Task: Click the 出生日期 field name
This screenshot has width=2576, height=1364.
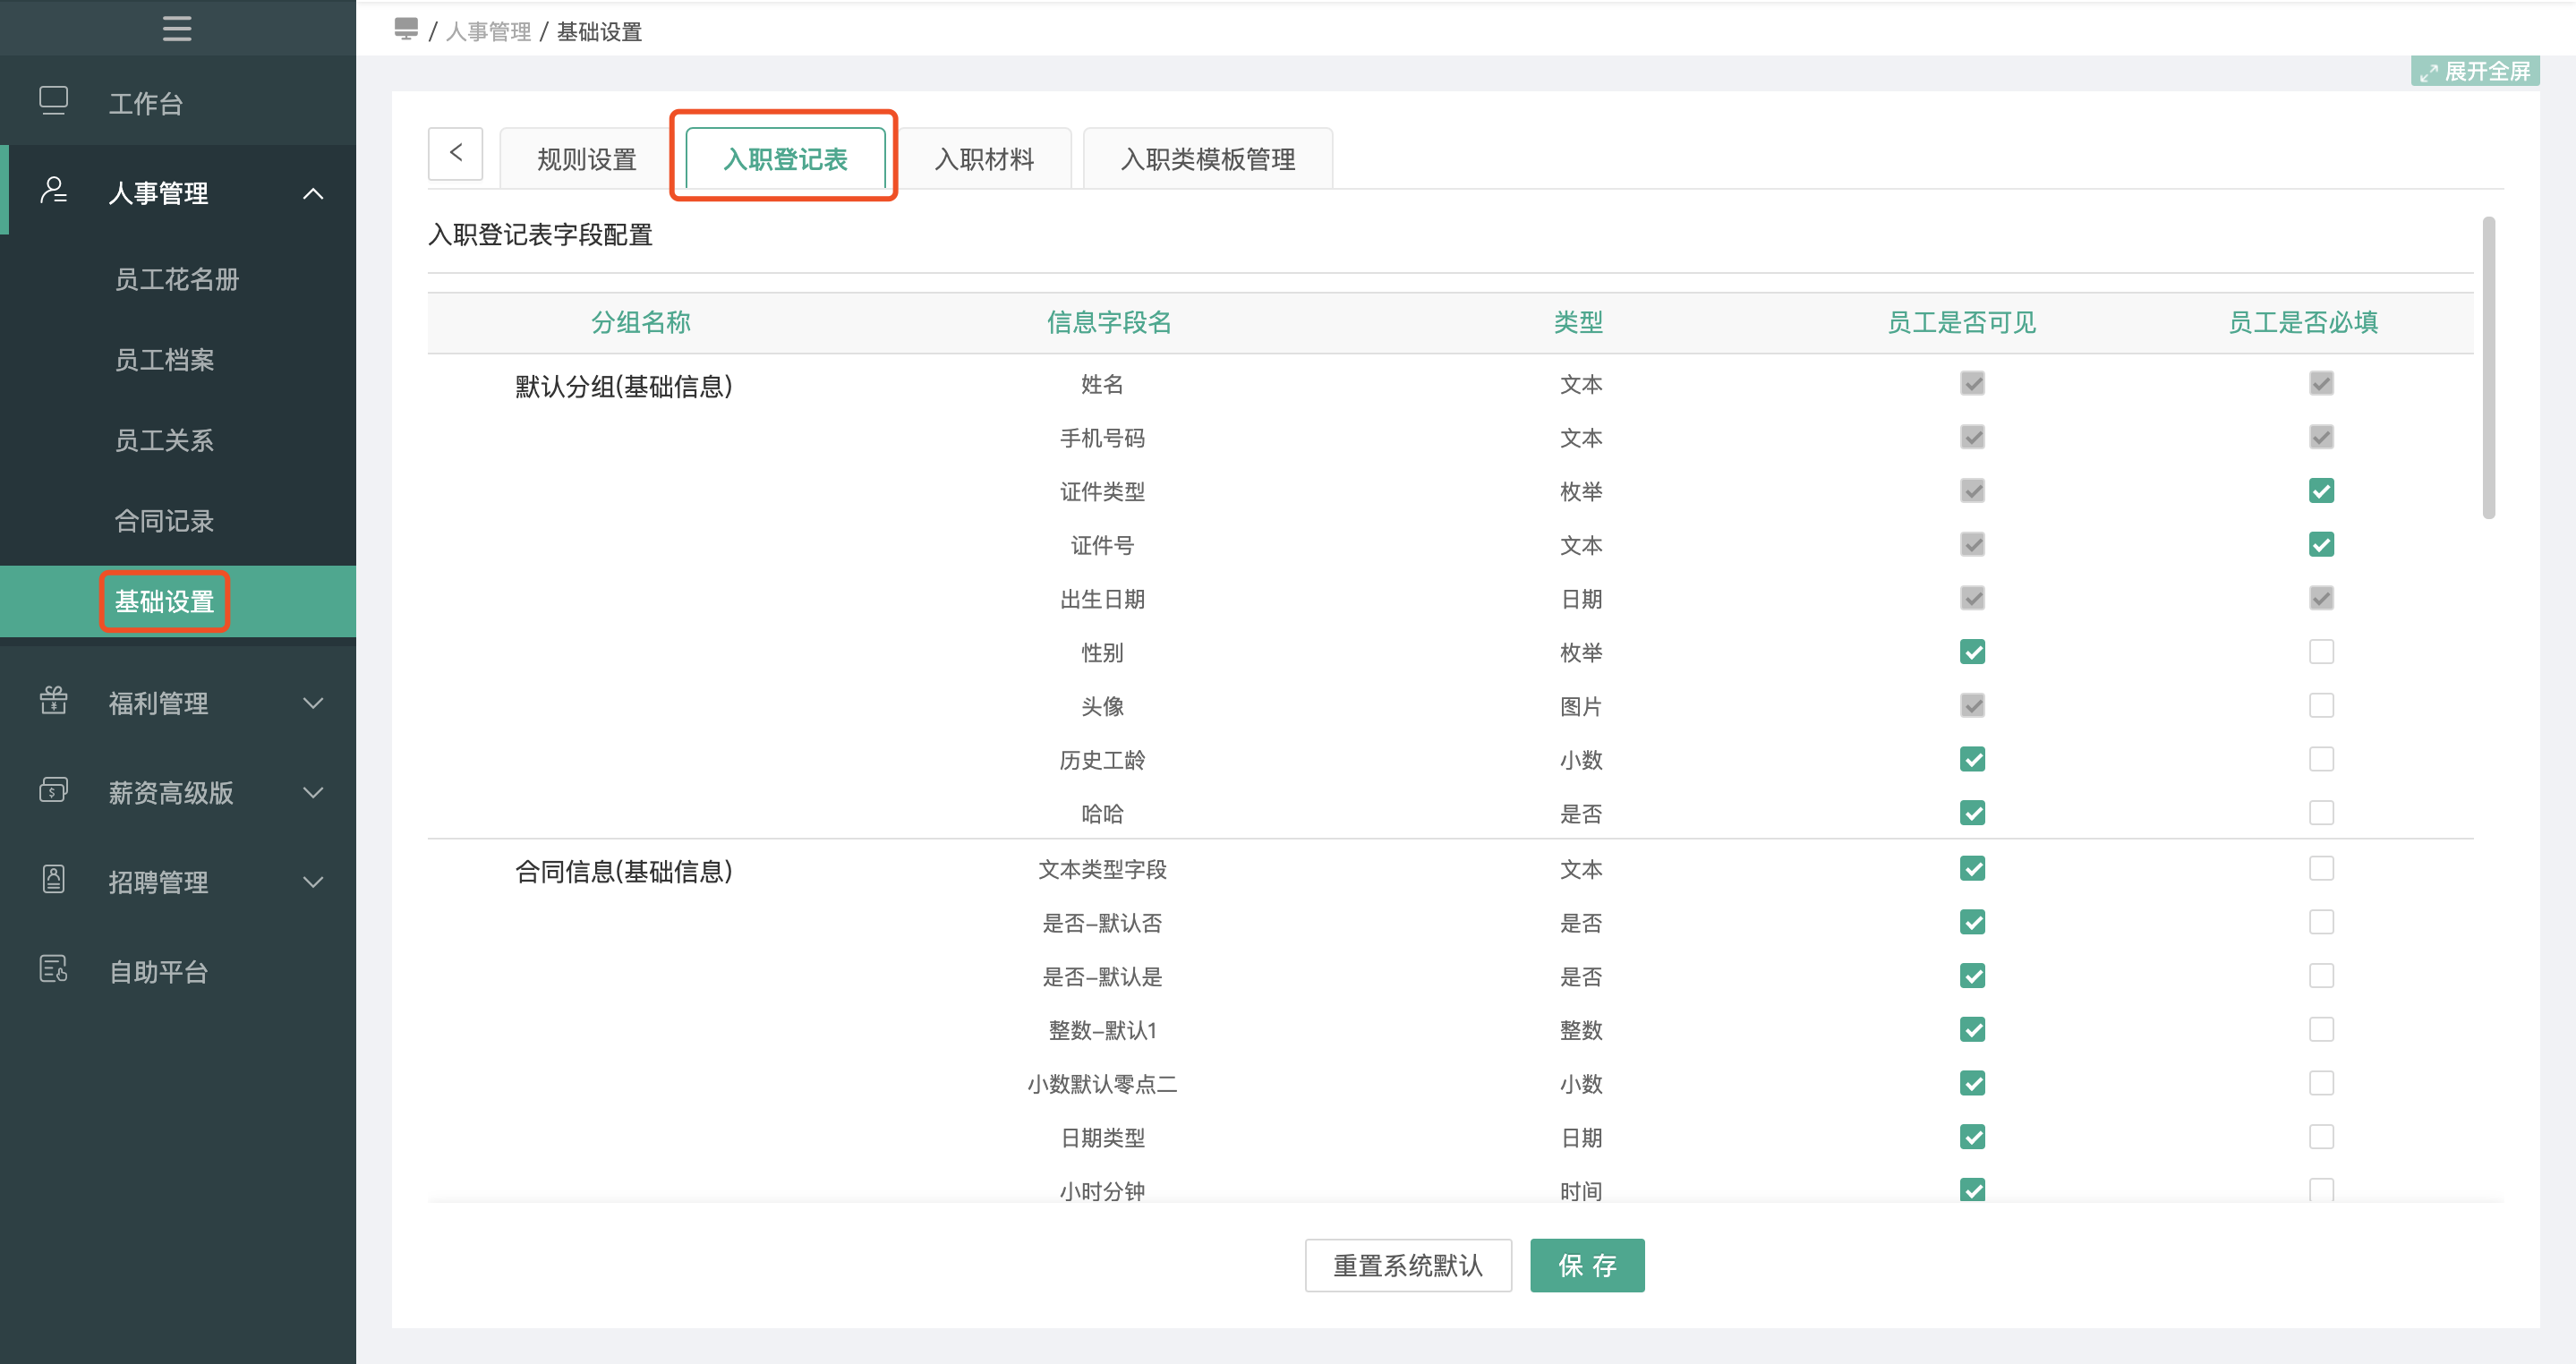Action: pos(1102,600)
